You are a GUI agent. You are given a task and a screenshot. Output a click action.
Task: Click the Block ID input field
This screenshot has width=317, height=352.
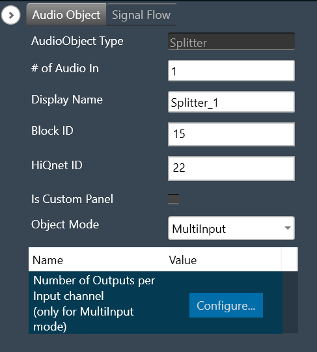(231, 134)
